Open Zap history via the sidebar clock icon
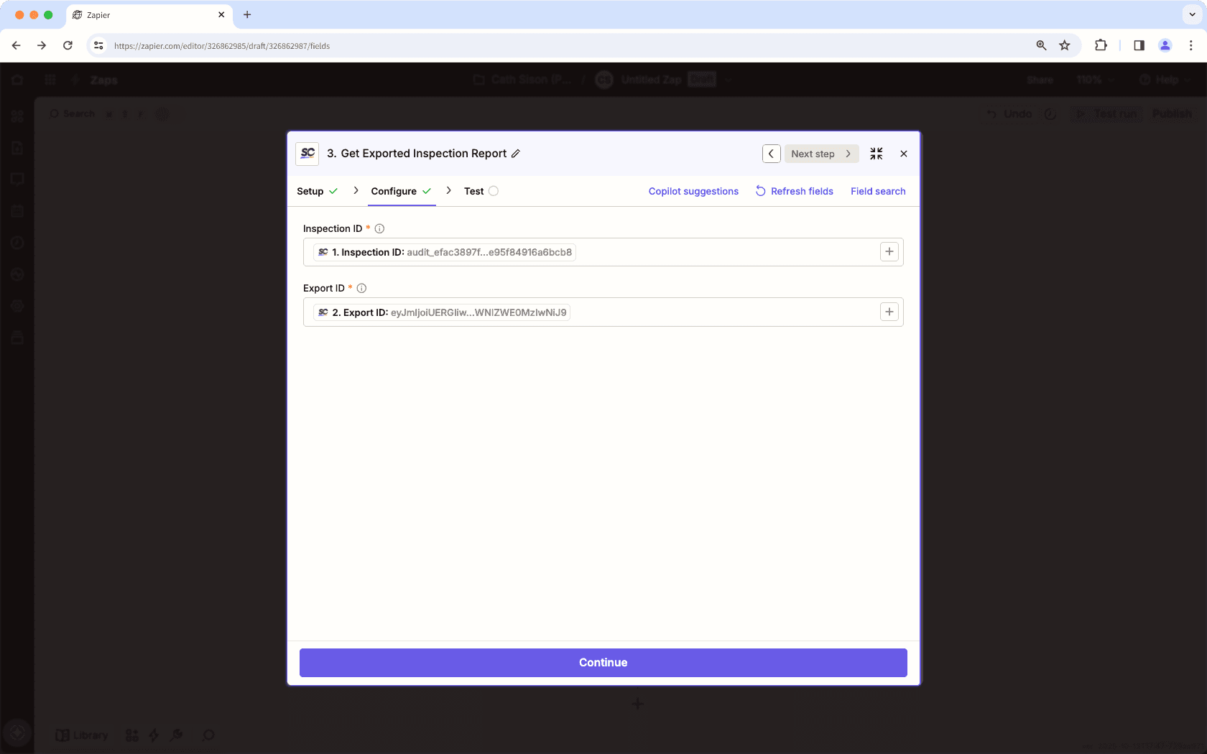This screenshot has height=754, width=1207. (17, 243)
